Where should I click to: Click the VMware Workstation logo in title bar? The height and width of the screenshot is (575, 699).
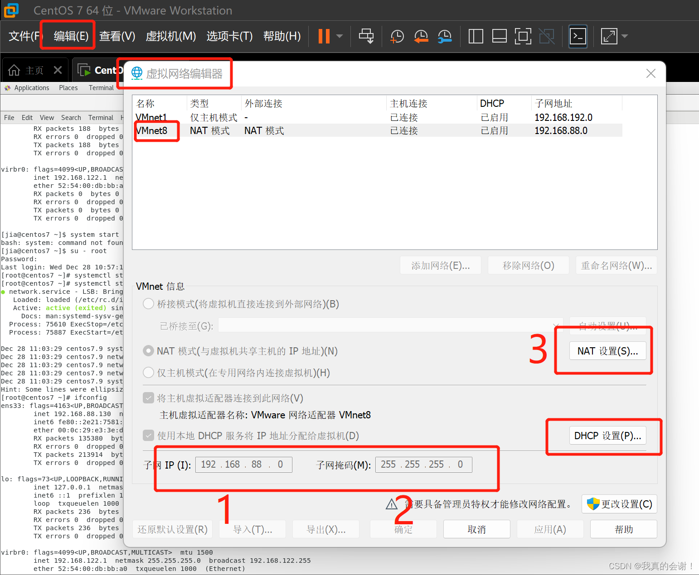click(x=11, y=10)
